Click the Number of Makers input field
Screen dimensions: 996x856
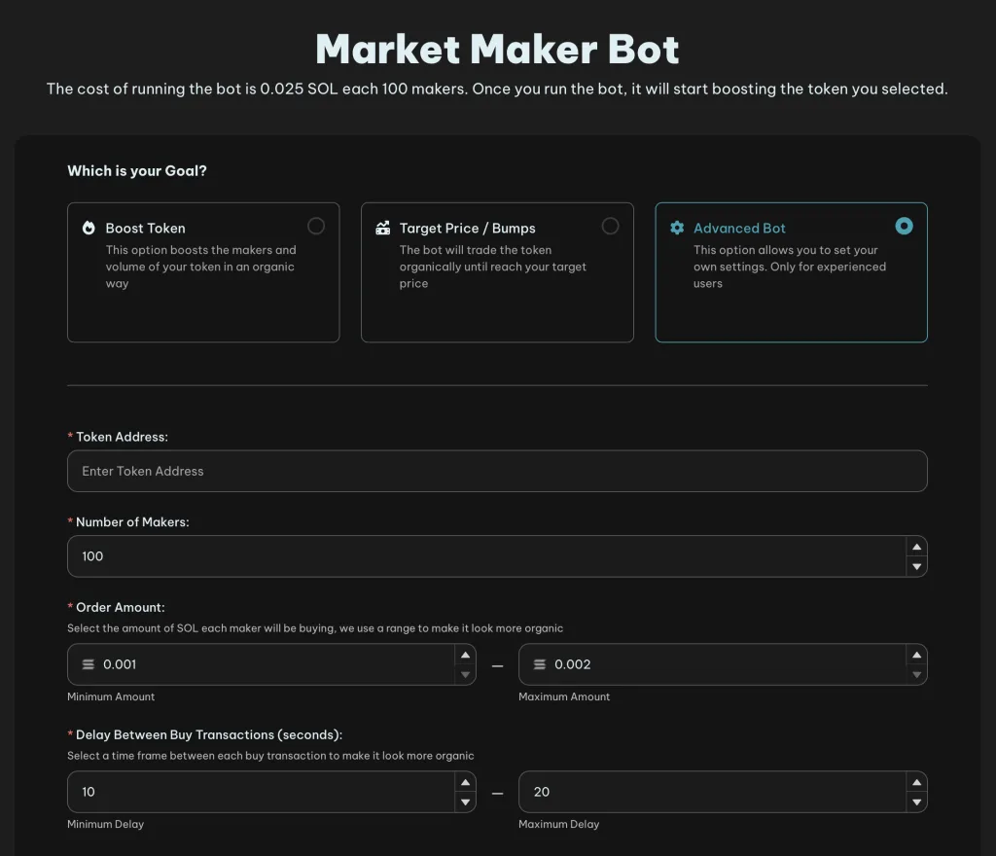click(484, 556)
